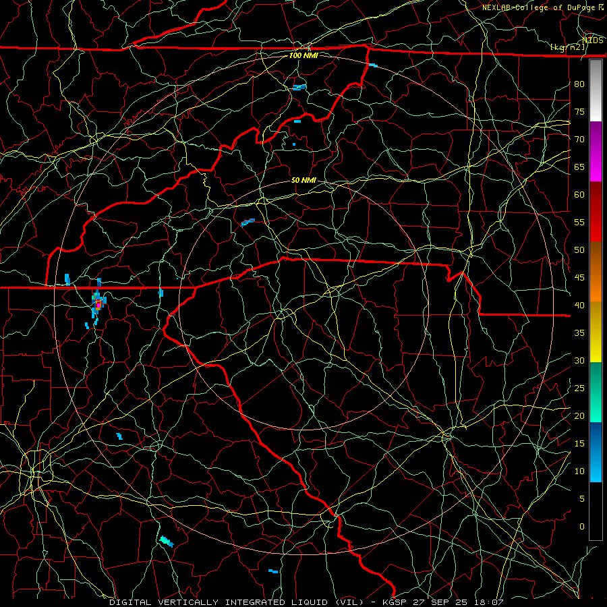Click the black segment of the color bar
Viewport: 607px width, 607px height.
596,511
